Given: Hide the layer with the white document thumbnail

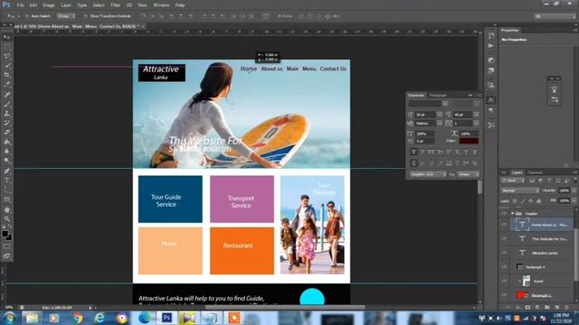Looking at the screenshot, I should (x=504, y=281).
